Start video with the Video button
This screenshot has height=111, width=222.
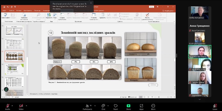tap(21, 106)
